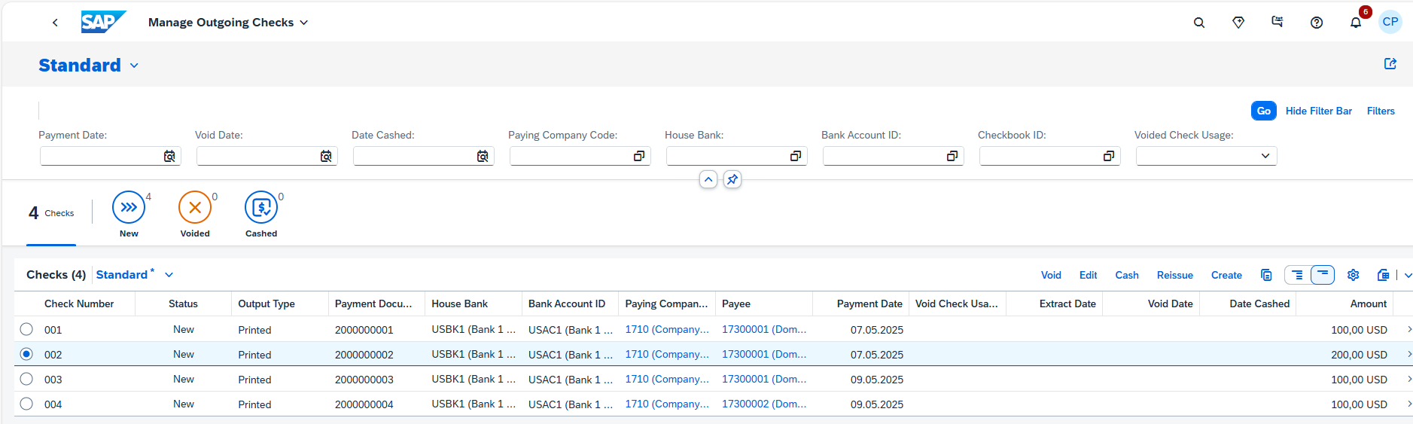Select radio button for check 001

[x=26, y=329]
